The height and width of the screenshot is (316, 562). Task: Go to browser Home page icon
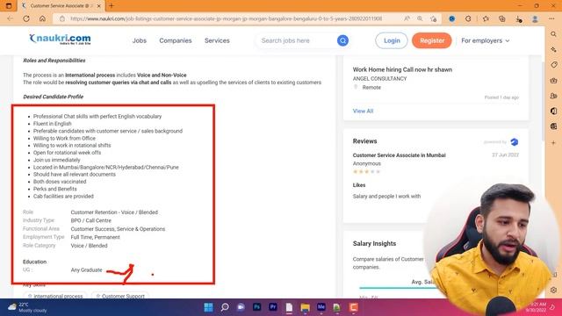tap(42, 18)
